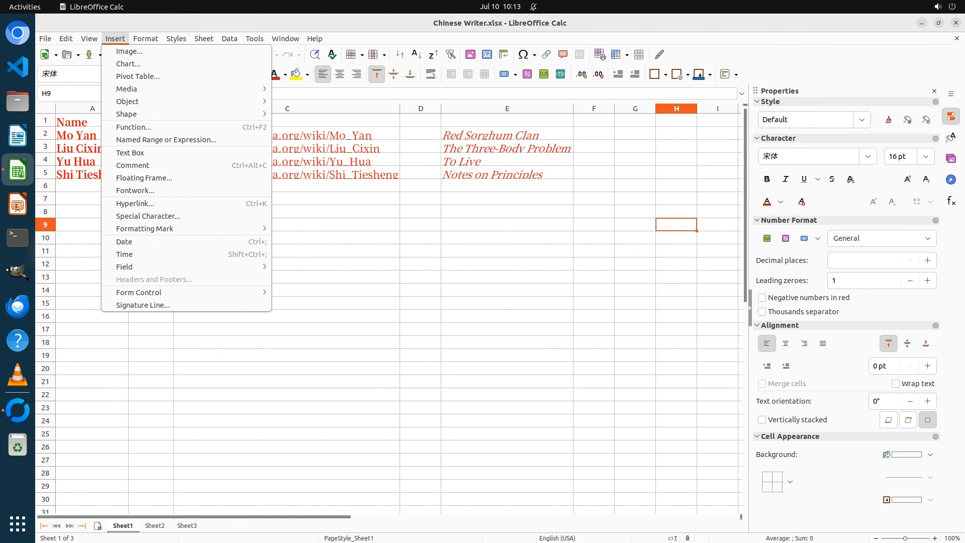This screenshot has width=965, height=543.
Task: Increase Leading zeroes with plus button
Action: coord(927,281)
